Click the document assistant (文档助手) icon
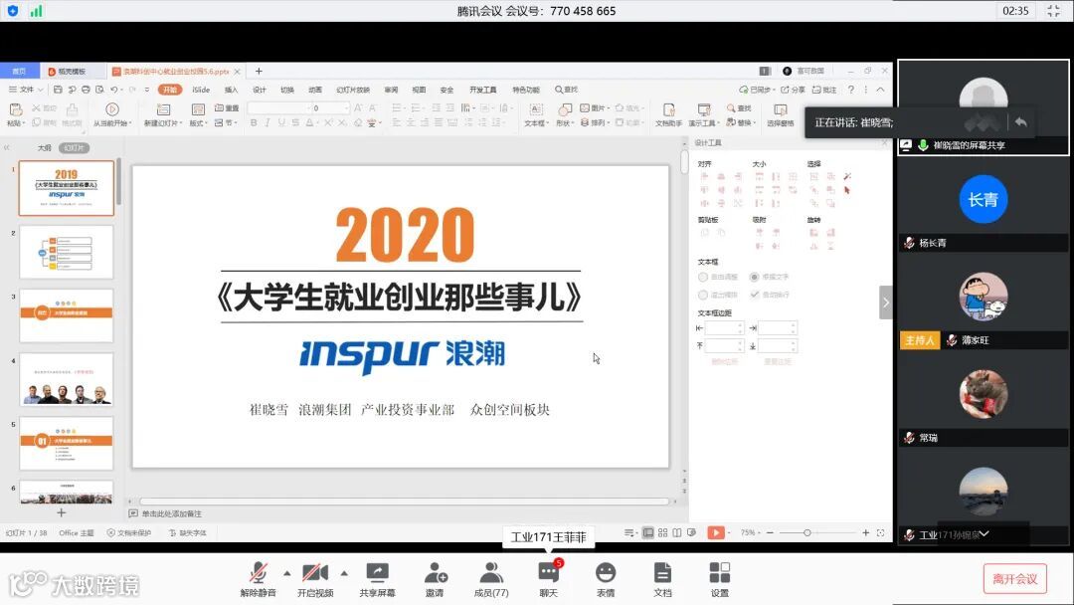Screen dimensions: 1074x605 (x=668, y=113)
